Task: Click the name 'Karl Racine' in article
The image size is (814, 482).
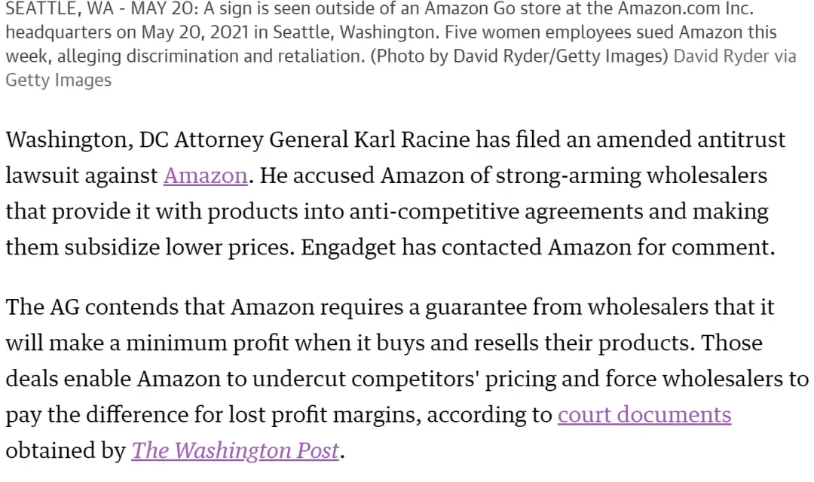Action: (412, 140)
